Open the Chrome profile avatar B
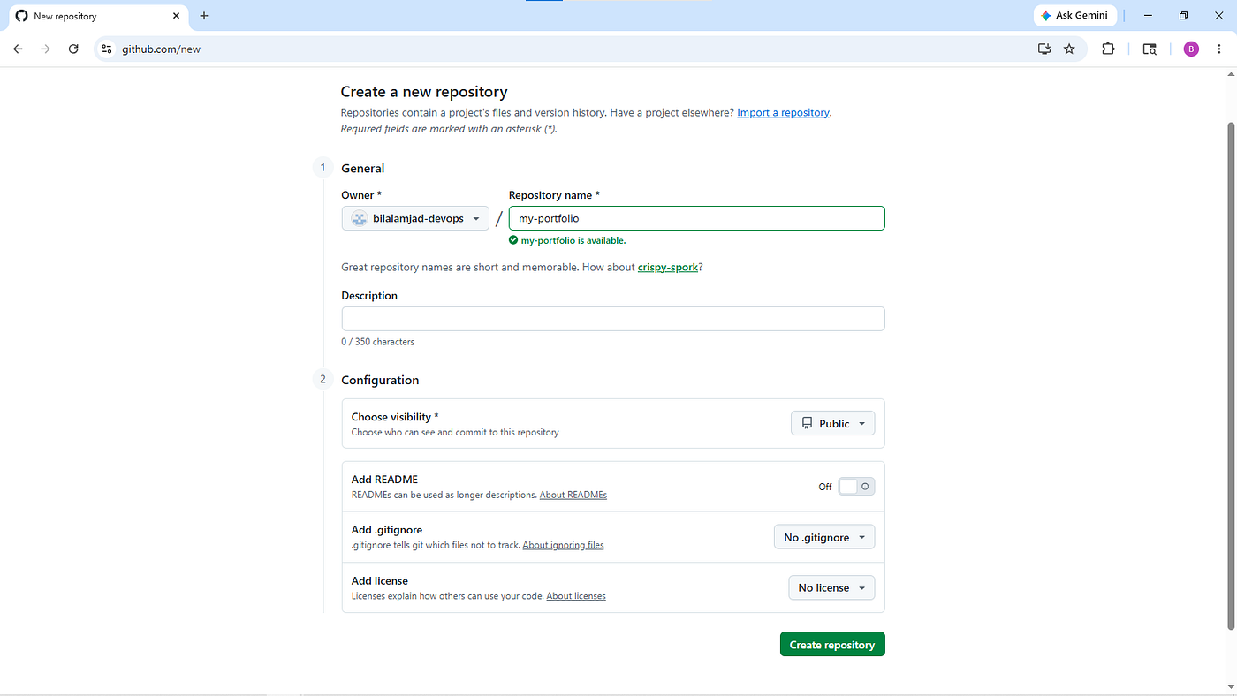The width and height of the screenshot is (1237, 696). point(1191,49)
